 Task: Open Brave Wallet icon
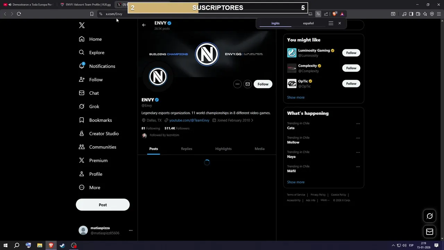[x=418, y=14]
